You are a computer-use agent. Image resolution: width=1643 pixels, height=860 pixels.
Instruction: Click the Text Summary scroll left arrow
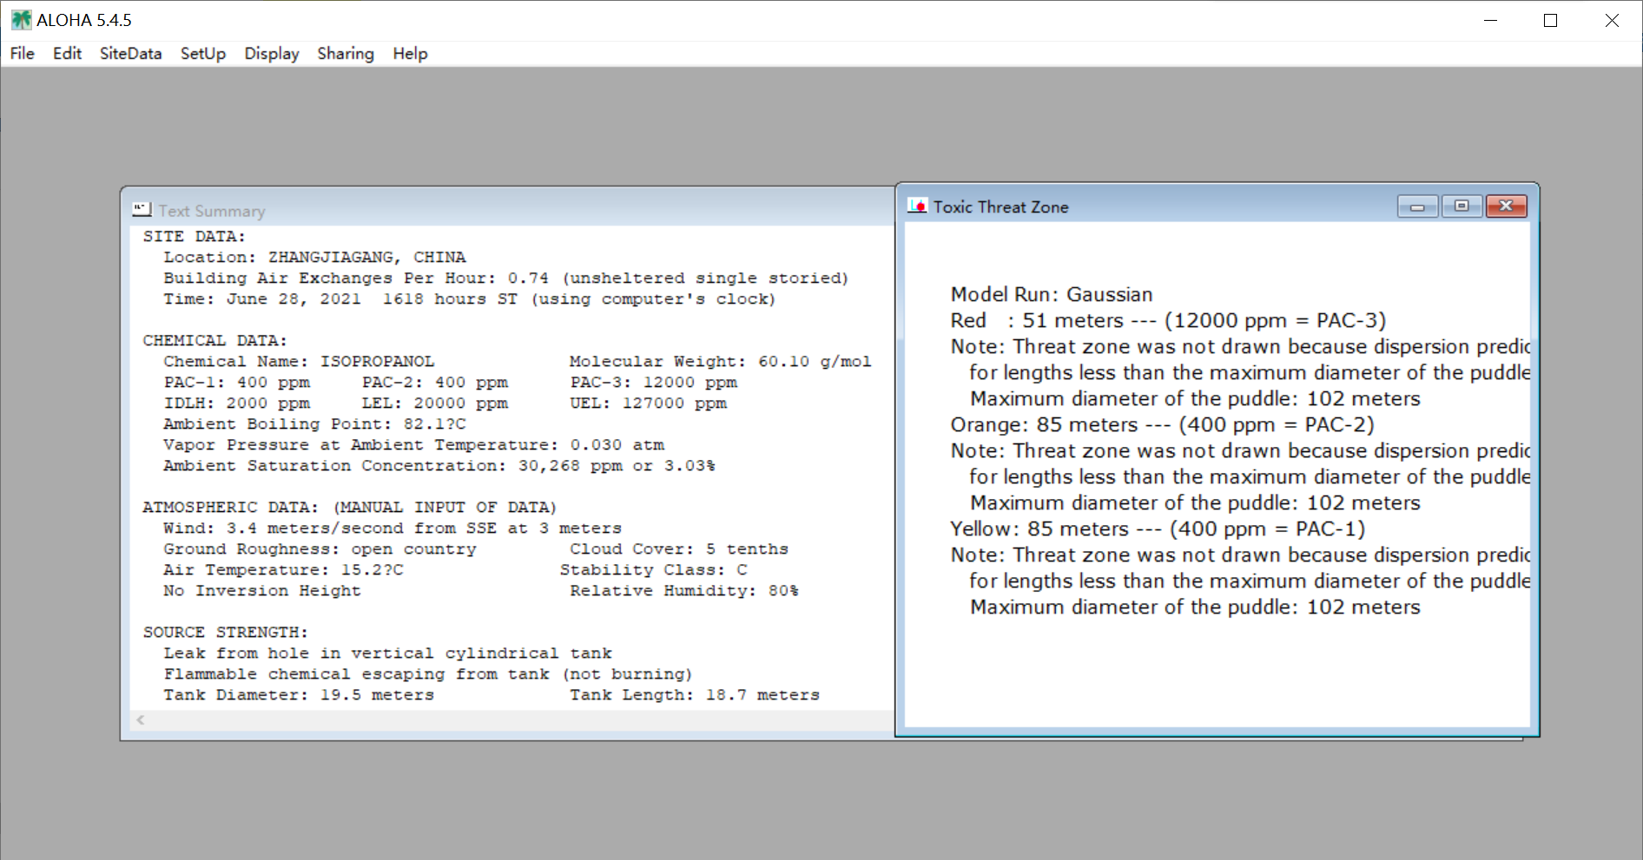point(141,719)
